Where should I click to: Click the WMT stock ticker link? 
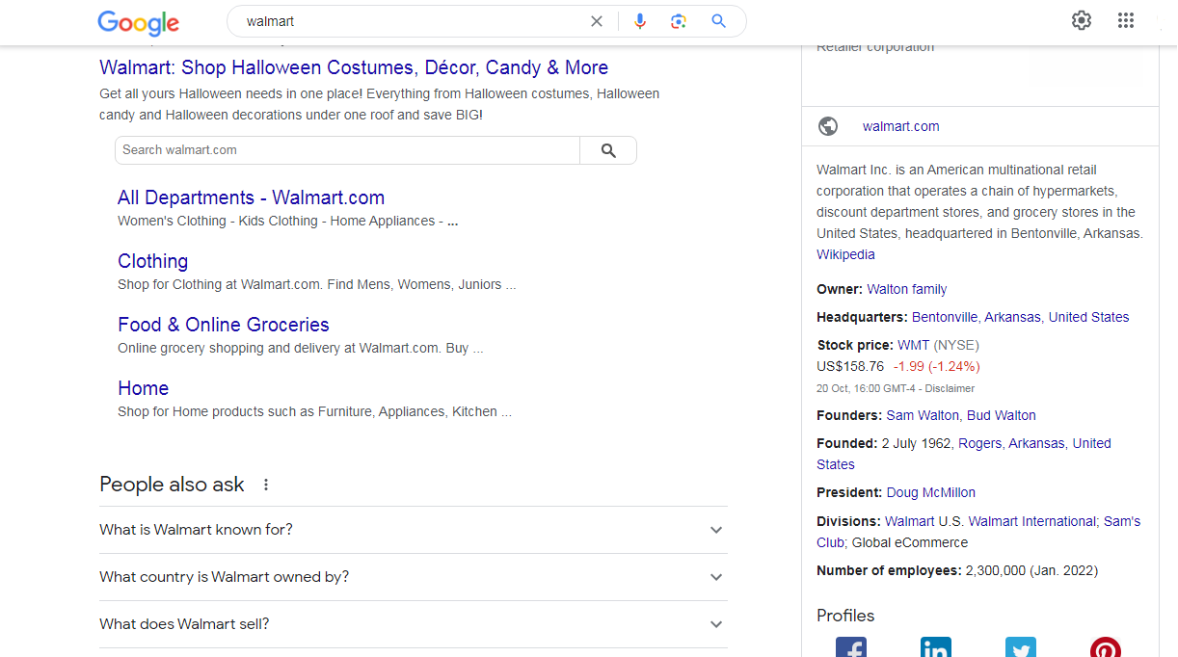(913, 345)
